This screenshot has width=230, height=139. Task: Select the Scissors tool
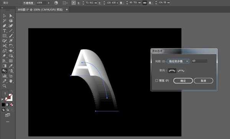4,46
